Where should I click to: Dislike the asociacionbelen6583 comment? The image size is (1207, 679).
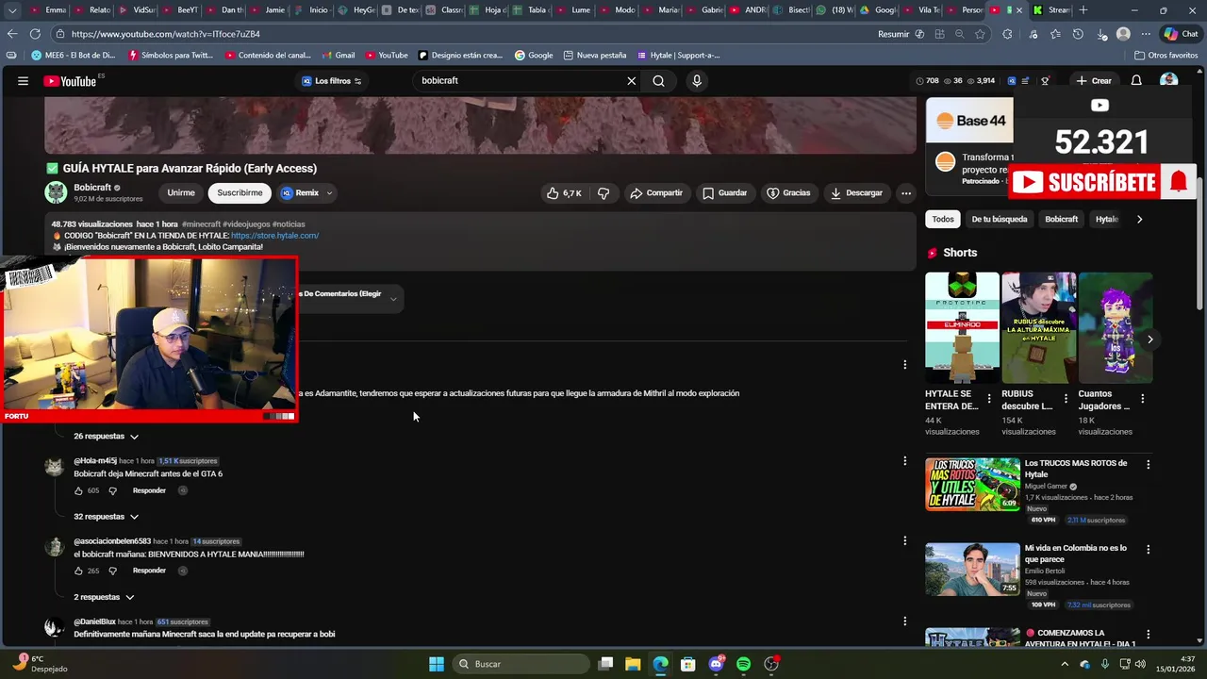coord(112,571)
